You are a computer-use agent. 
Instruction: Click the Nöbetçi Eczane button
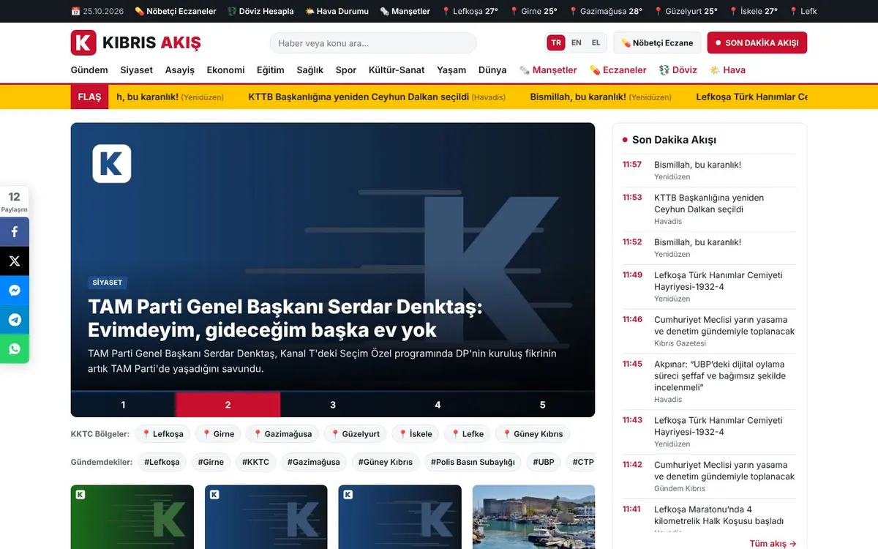click(657, 42)
